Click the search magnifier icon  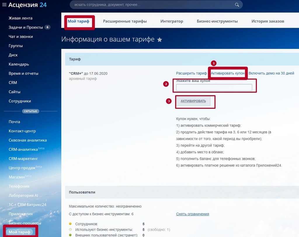tap(237, 5)
